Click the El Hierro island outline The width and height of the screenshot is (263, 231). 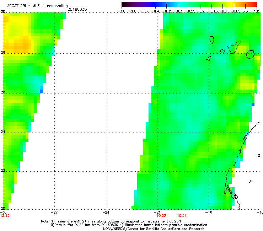pos(209,58)
